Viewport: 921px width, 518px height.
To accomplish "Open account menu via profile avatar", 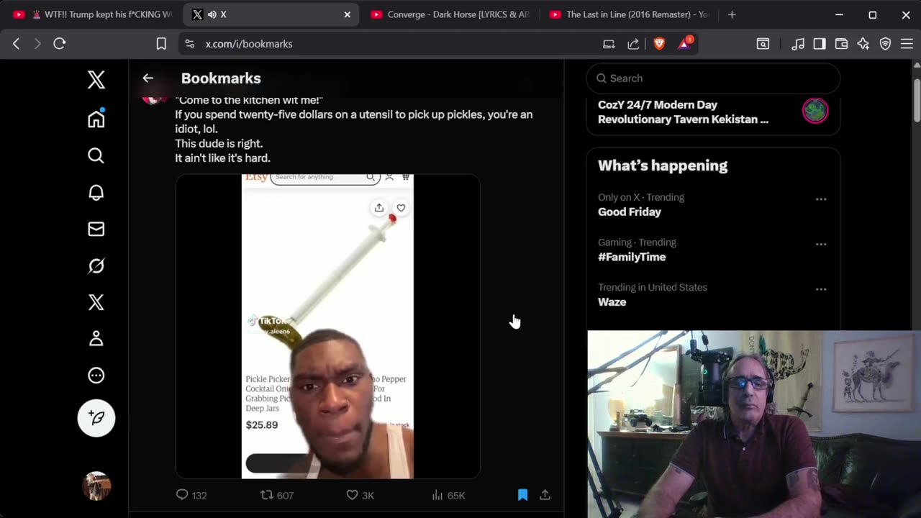I will [96, 486].
